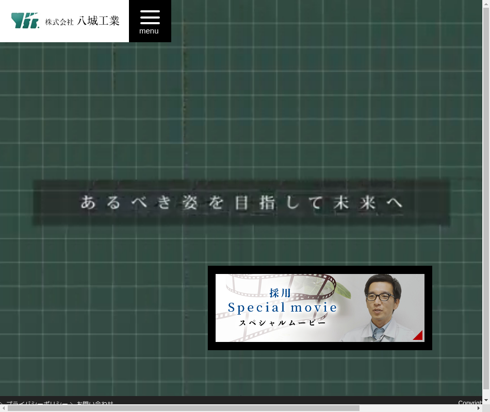The height and width of the screenshot is (412, 490).
Task: Click the empty horizontal scrollbar track right of the thumb
Action: pos(418,408)
